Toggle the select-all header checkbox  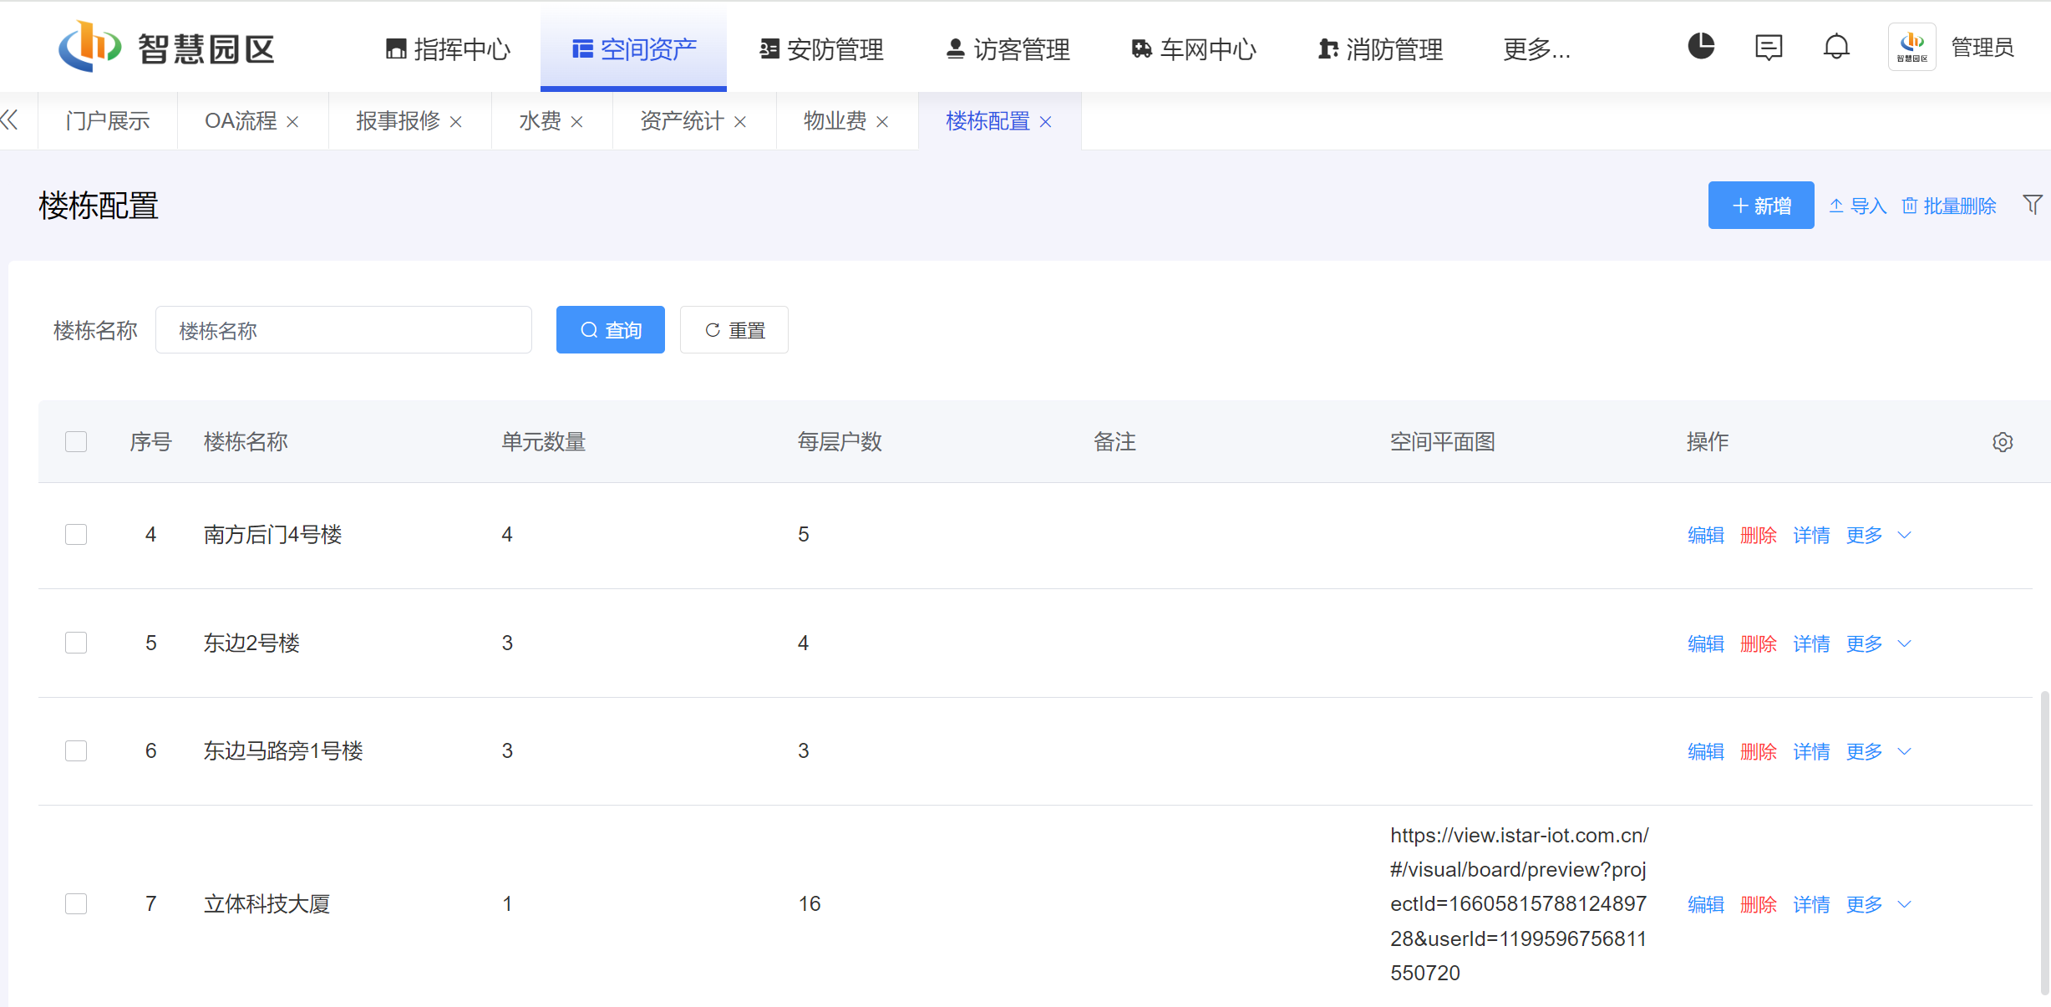(x=76, y=441)
